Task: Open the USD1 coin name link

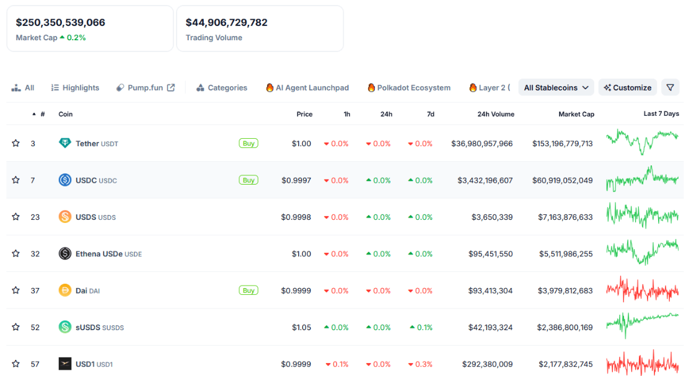Action: [x=94, y=364]
